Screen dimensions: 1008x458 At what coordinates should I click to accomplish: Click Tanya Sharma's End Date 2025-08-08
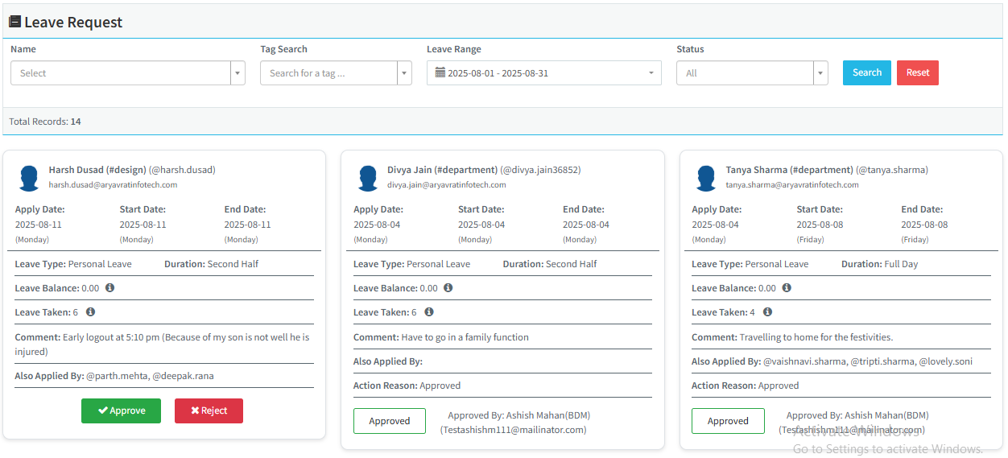pos(924,225)
